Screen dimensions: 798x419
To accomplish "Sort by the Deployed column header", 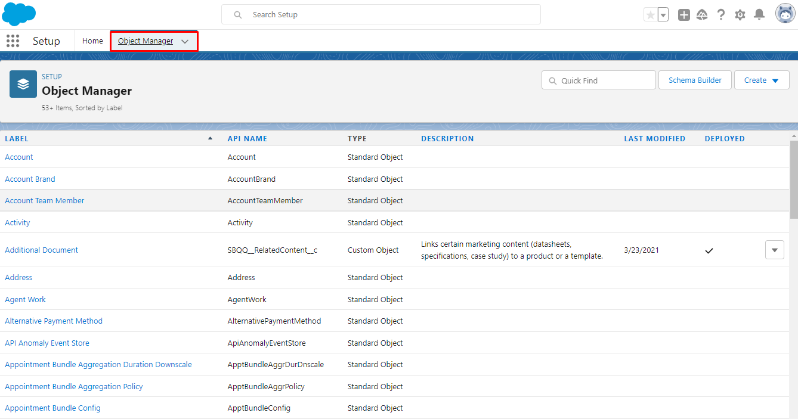I will pyautogui.click(x=725, y=139).
